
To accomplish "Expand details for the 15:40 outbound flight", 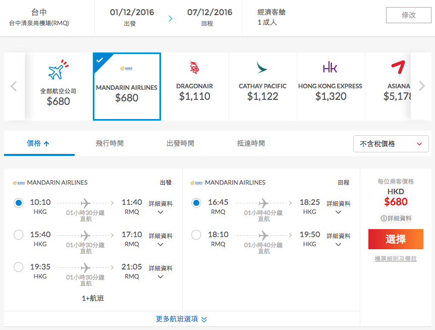I will [160, 240].
